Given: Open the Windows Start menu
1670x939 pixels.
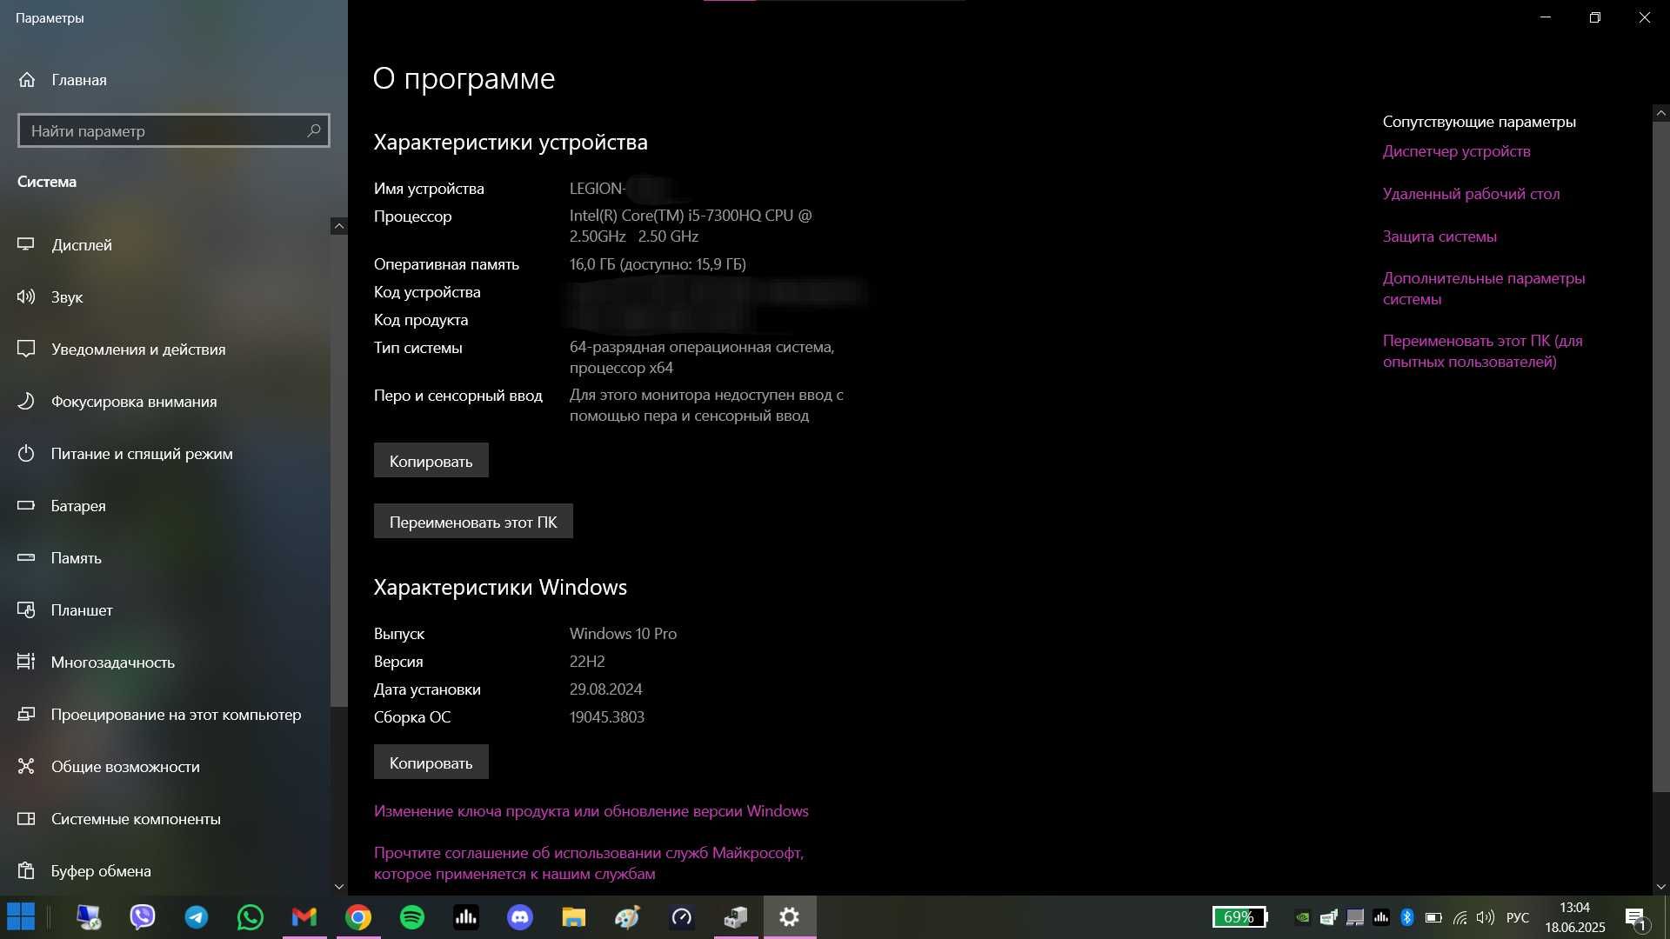Looking at the screenshot, I should [x=21, y=917].
